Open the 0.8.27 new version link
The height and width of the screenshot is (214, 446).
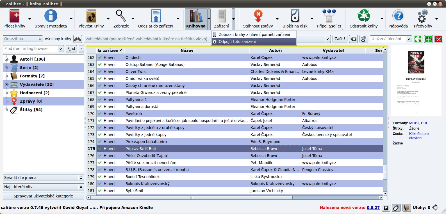point(373,208)
